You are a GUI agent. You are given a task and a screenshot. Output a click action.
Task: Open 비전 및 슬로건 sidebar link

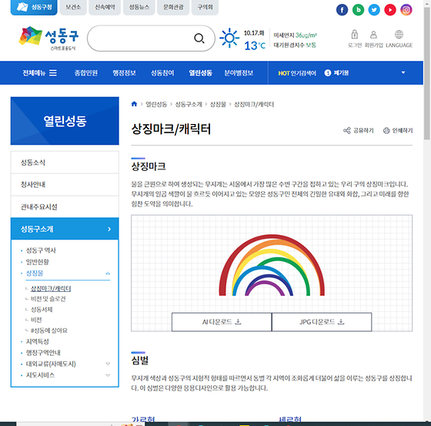48,299
